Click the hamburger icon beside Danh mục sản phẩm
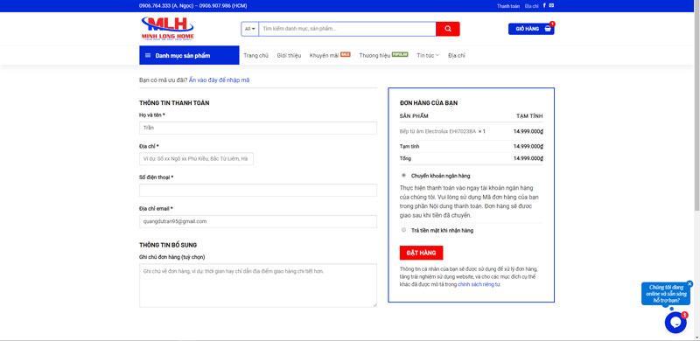Viewport: 700px width, 341px height. click(x=148, y=55)
